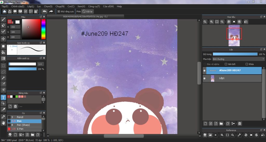The width and height of the screenshot is (266, 142).
Task: Enable Bảo vệ alpha checkbox
Action: [x=205, y=64]
